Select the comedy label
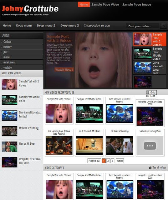Screen dimensions: 168x200 tap(22, 47)
